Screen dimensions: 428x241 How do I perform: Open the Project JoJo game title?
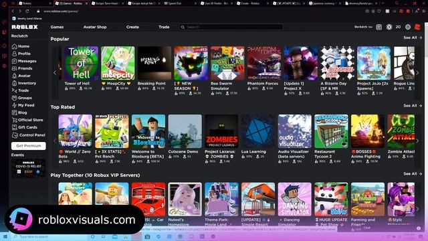[x=372, y=86]
